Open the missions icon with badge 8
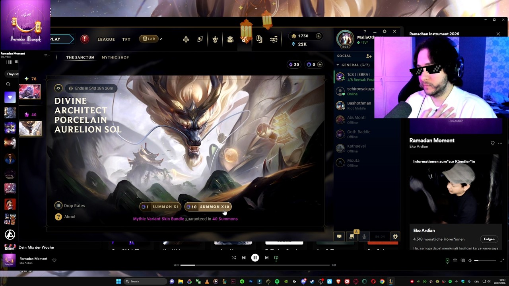This screenshot has height=286, width=509. click(352, 236)
